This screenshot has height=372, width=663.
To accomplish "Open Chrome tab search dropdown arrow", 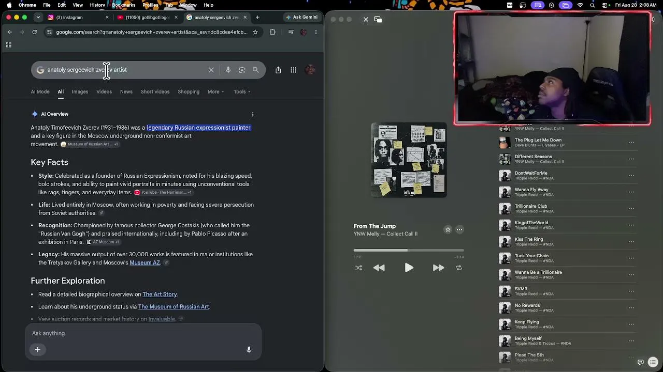I will pyautogui.click(x=38, y=17).
